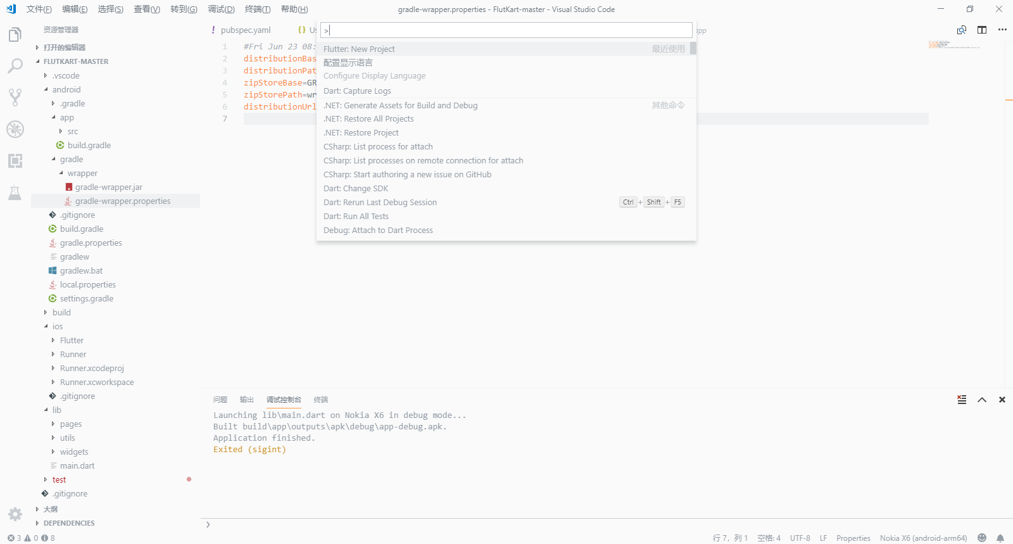This screenshot has height=544, width=1013.
Task: Collapse the ios folder
Action: 58,326
